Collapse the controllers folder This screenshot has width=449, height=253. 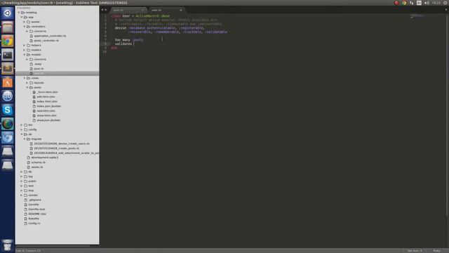pyautogui.click(x=25, y=27)
